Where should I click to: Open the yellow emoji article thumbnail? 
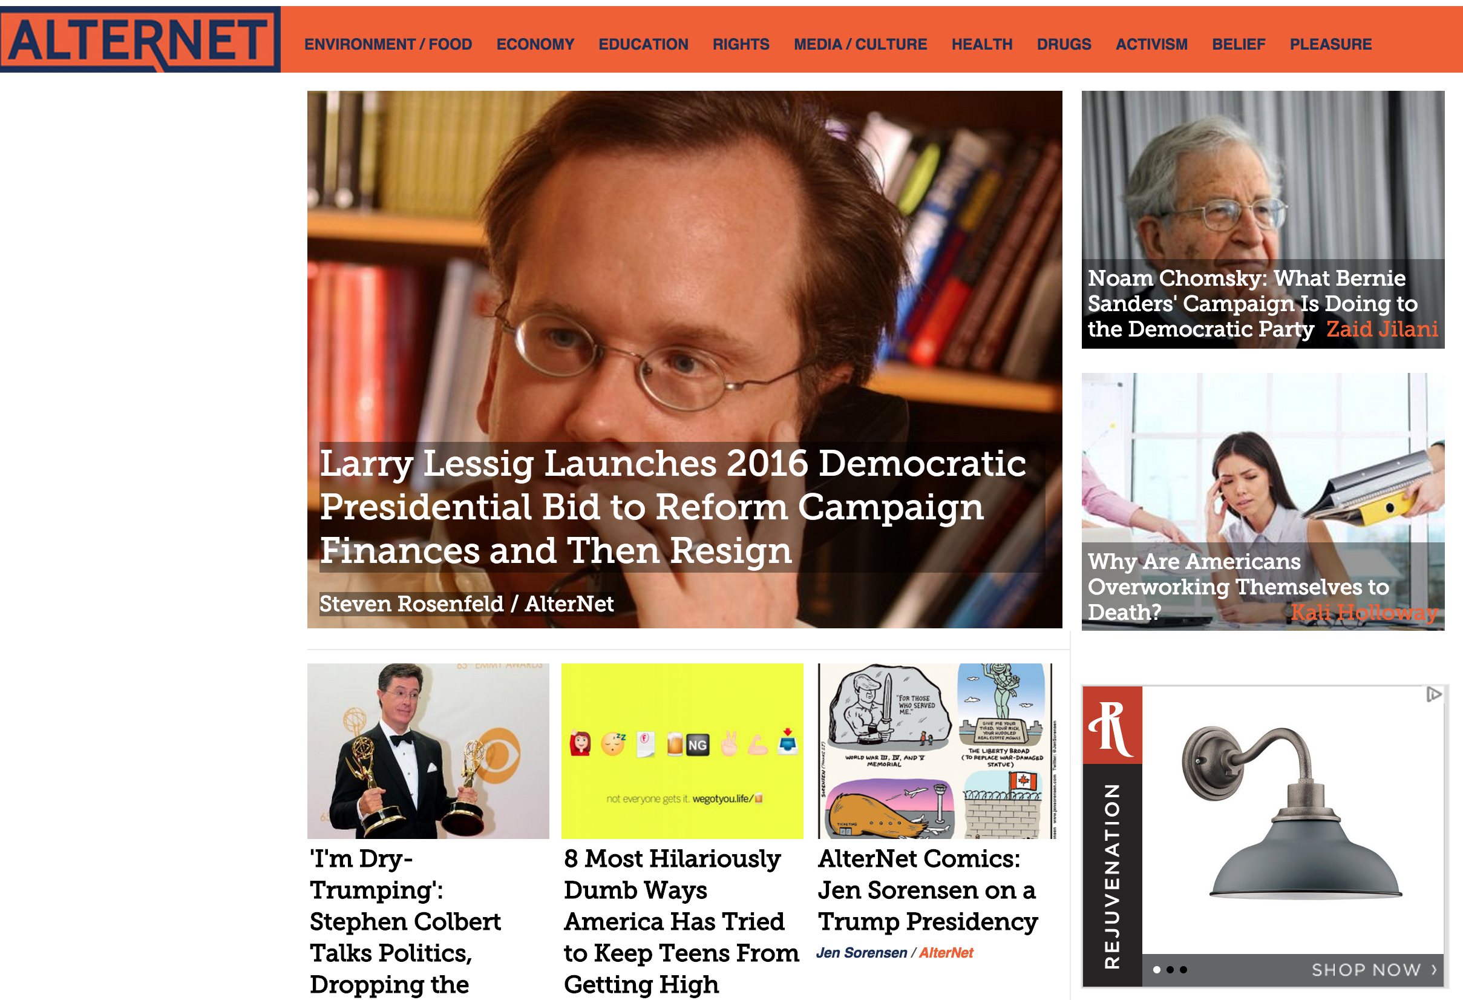(x=682, y=751)
